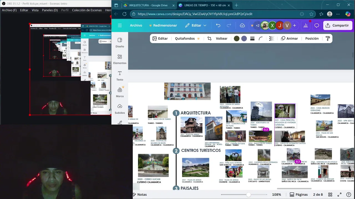Open the analytics bar chart icon
The height and width of the screenshot is (199, 355).
coord(306,25)
